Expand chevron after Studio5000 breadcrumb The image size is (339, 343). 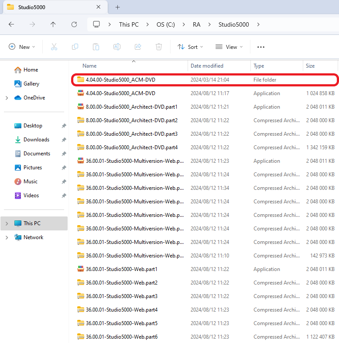pyautogui.click(x=258, y=24)
